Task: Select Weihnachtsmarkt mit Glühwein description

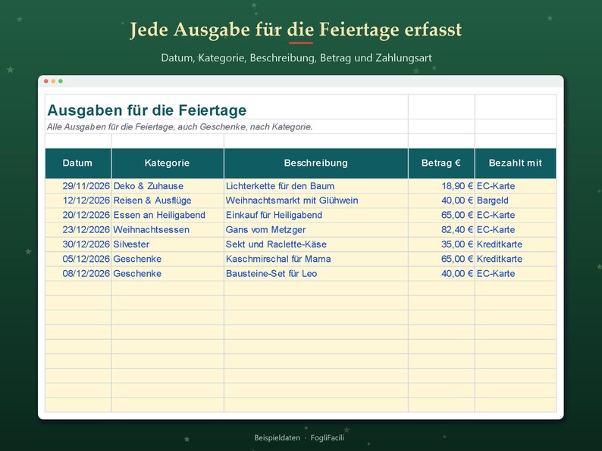Action: (x=316, y=201)
